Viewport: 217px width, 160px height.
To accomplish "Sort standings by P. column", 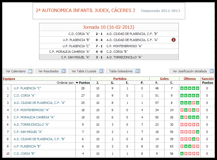I will tap(142, 83).
